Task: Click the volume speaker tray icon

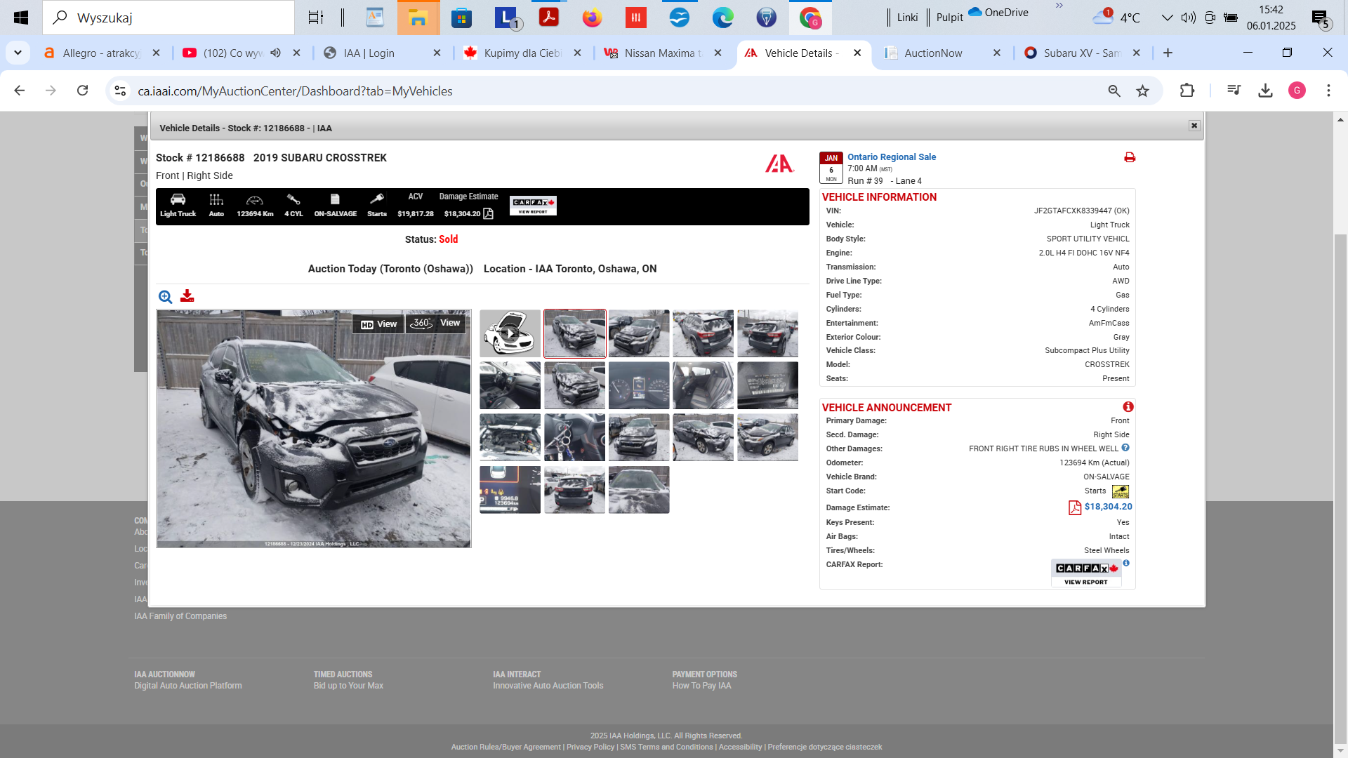Action: point(1188,18)
